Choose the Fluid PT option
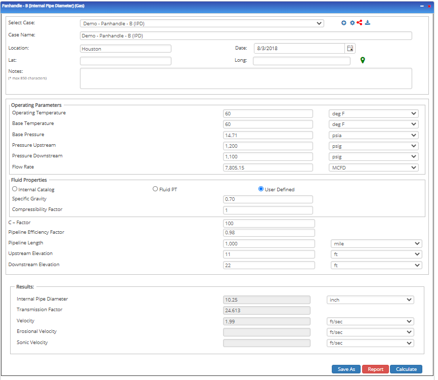438x380 pixels. point(155,188)
